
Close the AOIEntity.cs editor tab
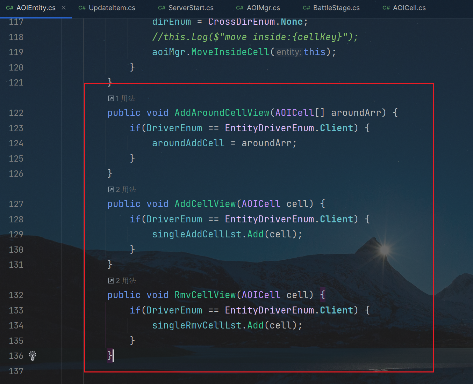coord(64,8)
